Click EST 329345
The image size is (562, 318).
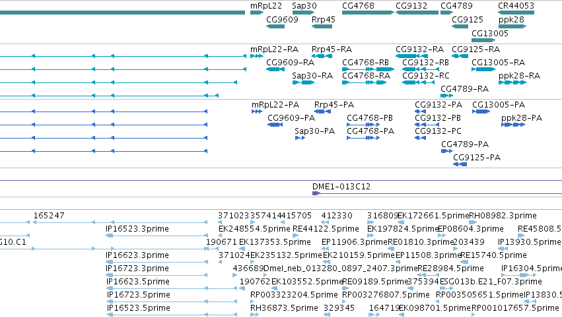tap(339, 308)
